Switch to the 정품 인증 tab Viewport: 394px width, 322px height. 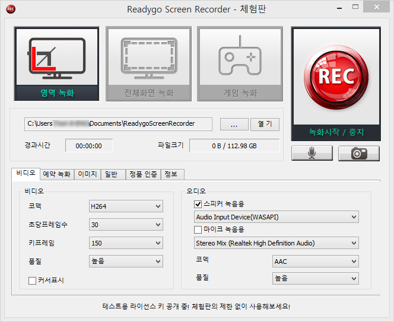tap(143, 174)
